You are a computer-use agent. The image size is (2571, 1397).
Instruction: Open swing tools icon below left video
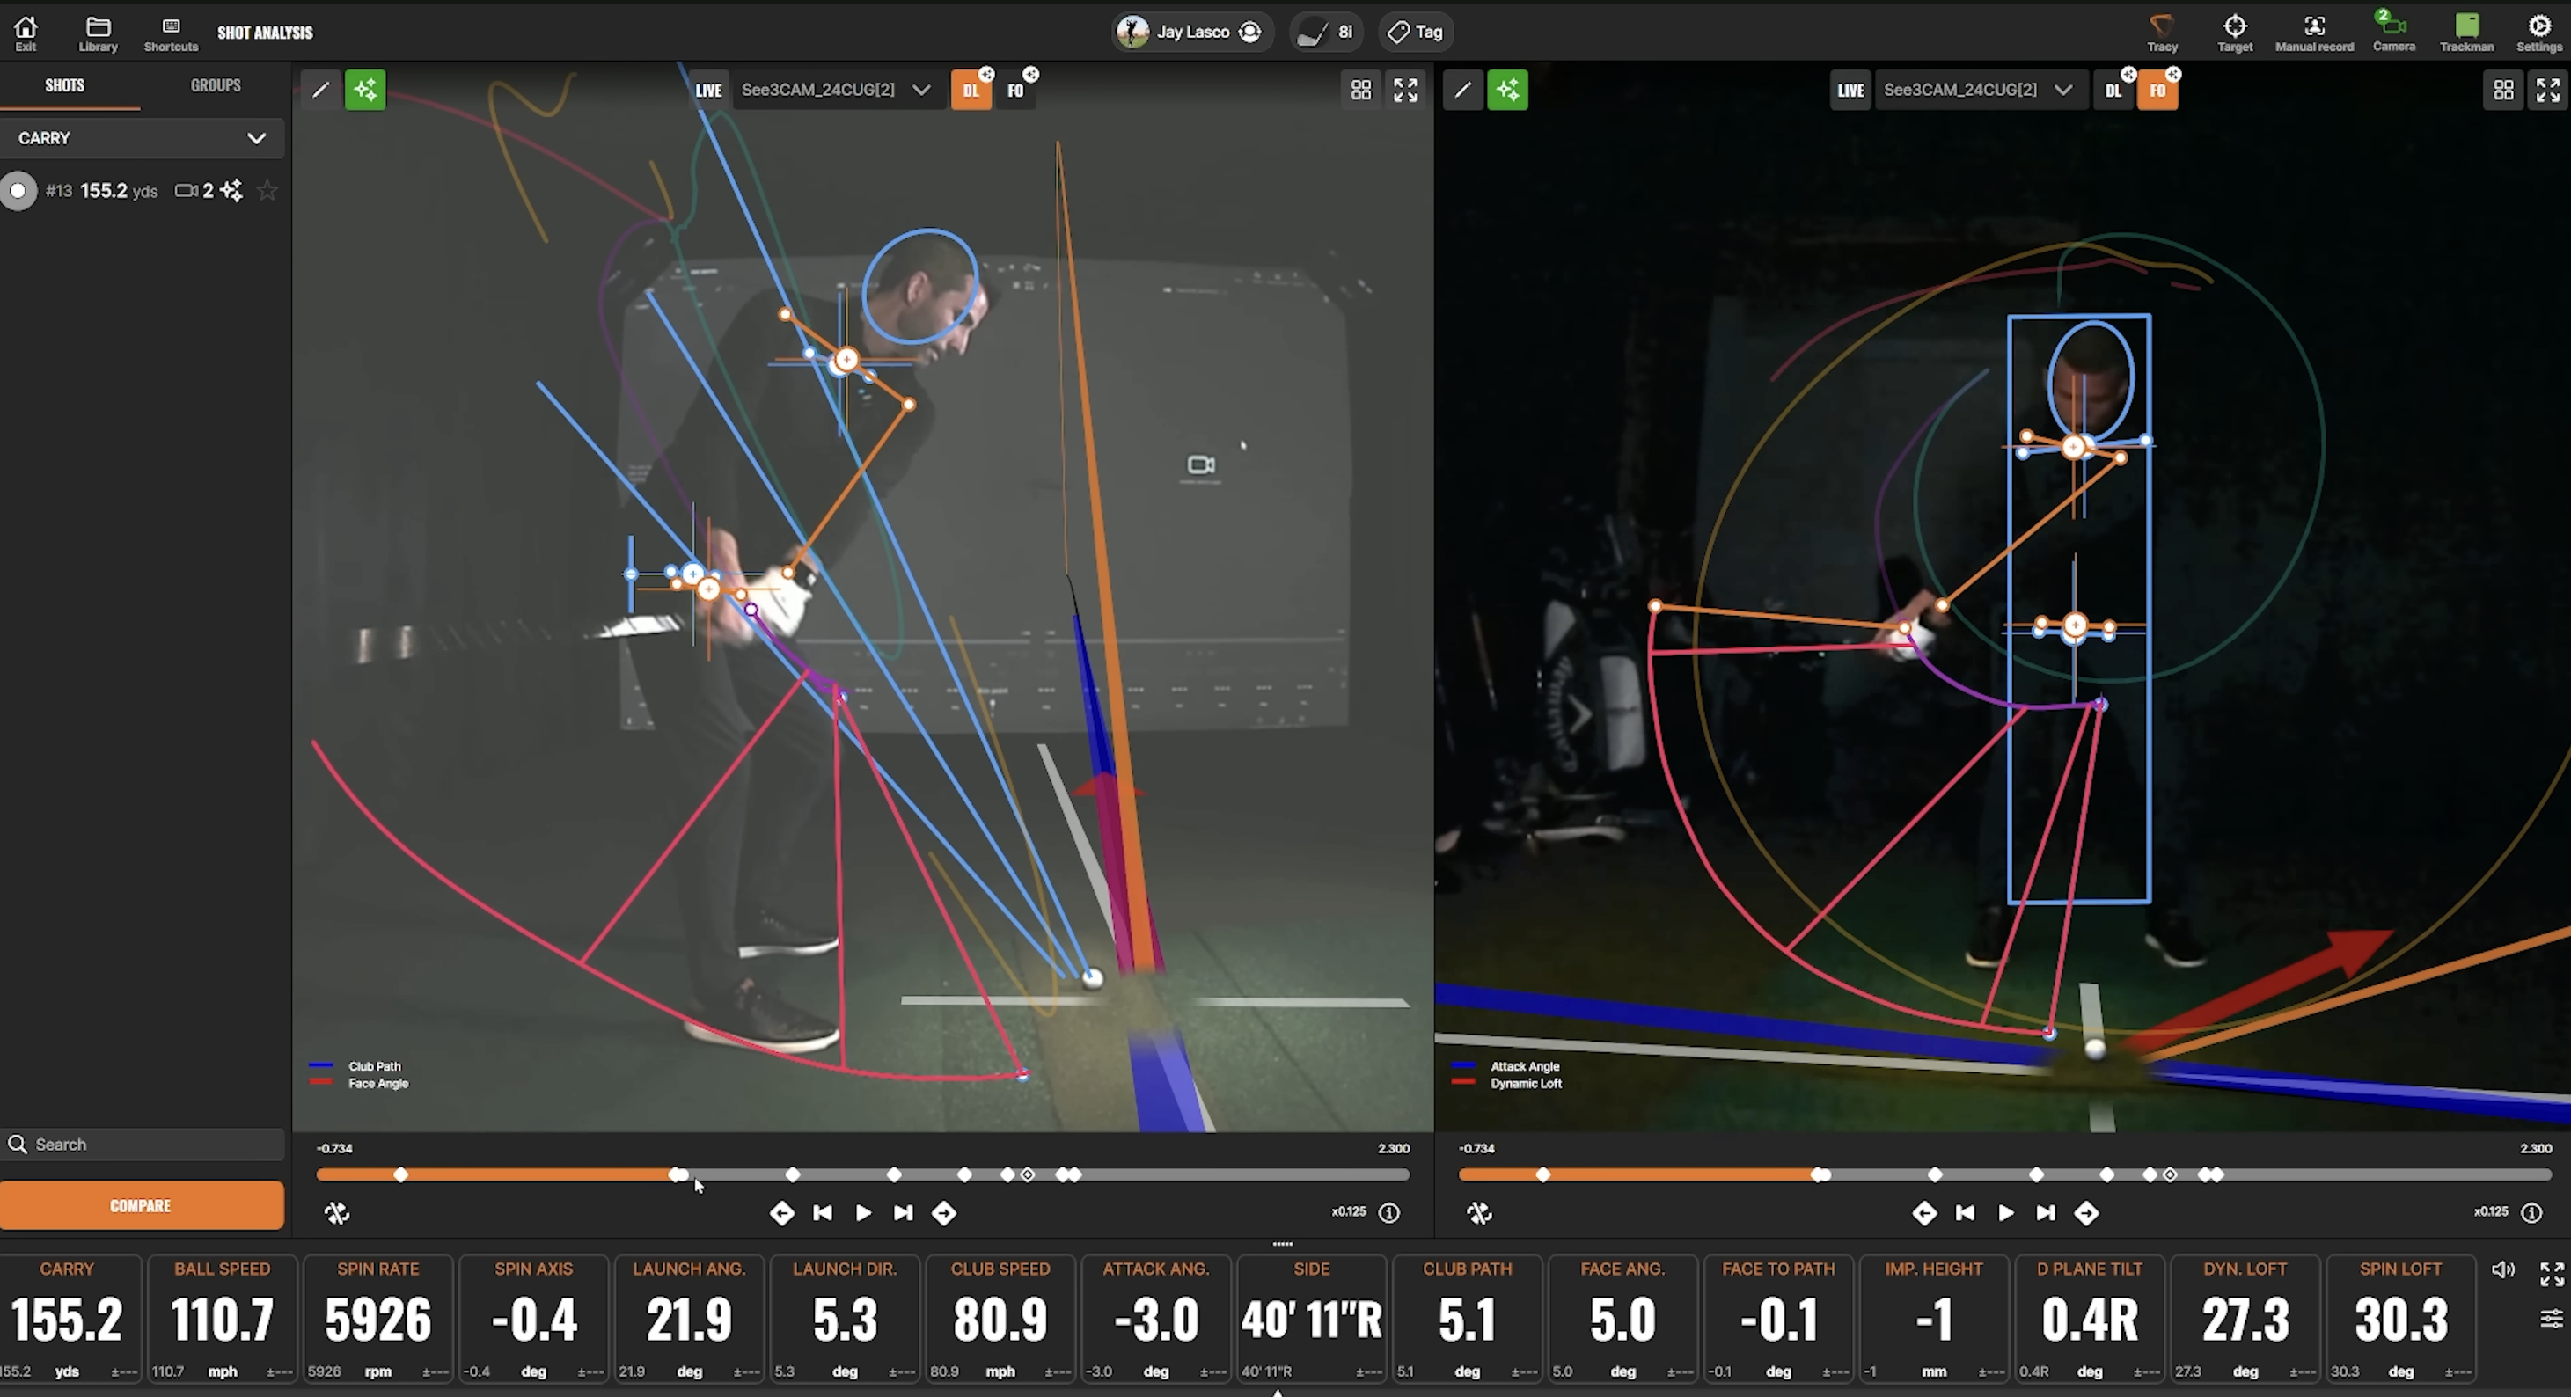tap(336, 1212)
